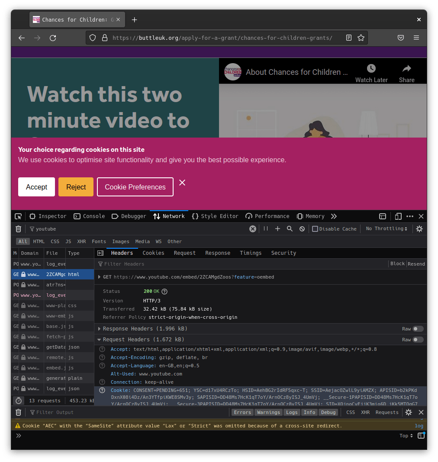Click the Block request button

click(x=397, y=264)
